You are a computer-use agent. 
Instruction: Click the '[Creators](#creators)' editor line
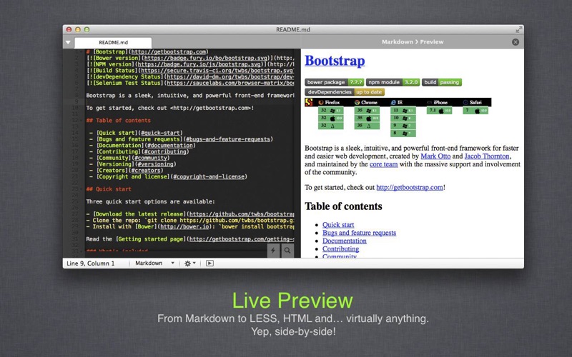click(127, 170)
